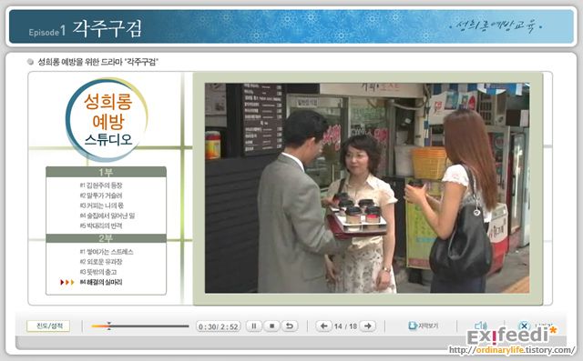Select chapter #1 쌓여가는 스트레스
Screen dimensions: 583x361
click(x=107, y=252)
